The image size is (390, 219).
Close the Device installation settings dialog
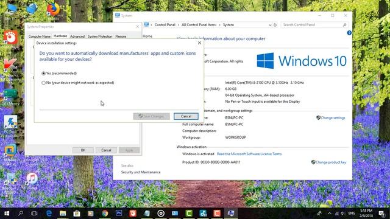(199, 43)
